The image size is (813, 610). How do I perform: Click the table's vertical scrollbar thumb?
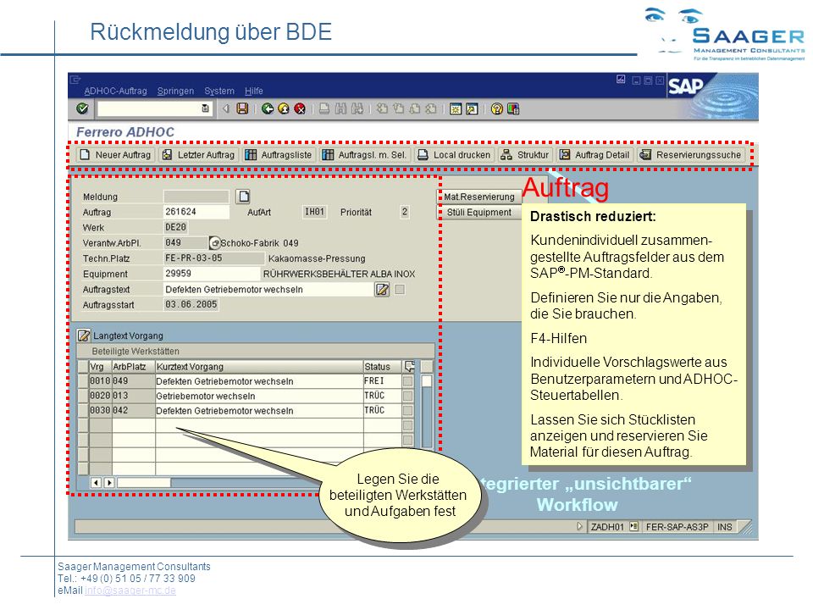(427, 381)
